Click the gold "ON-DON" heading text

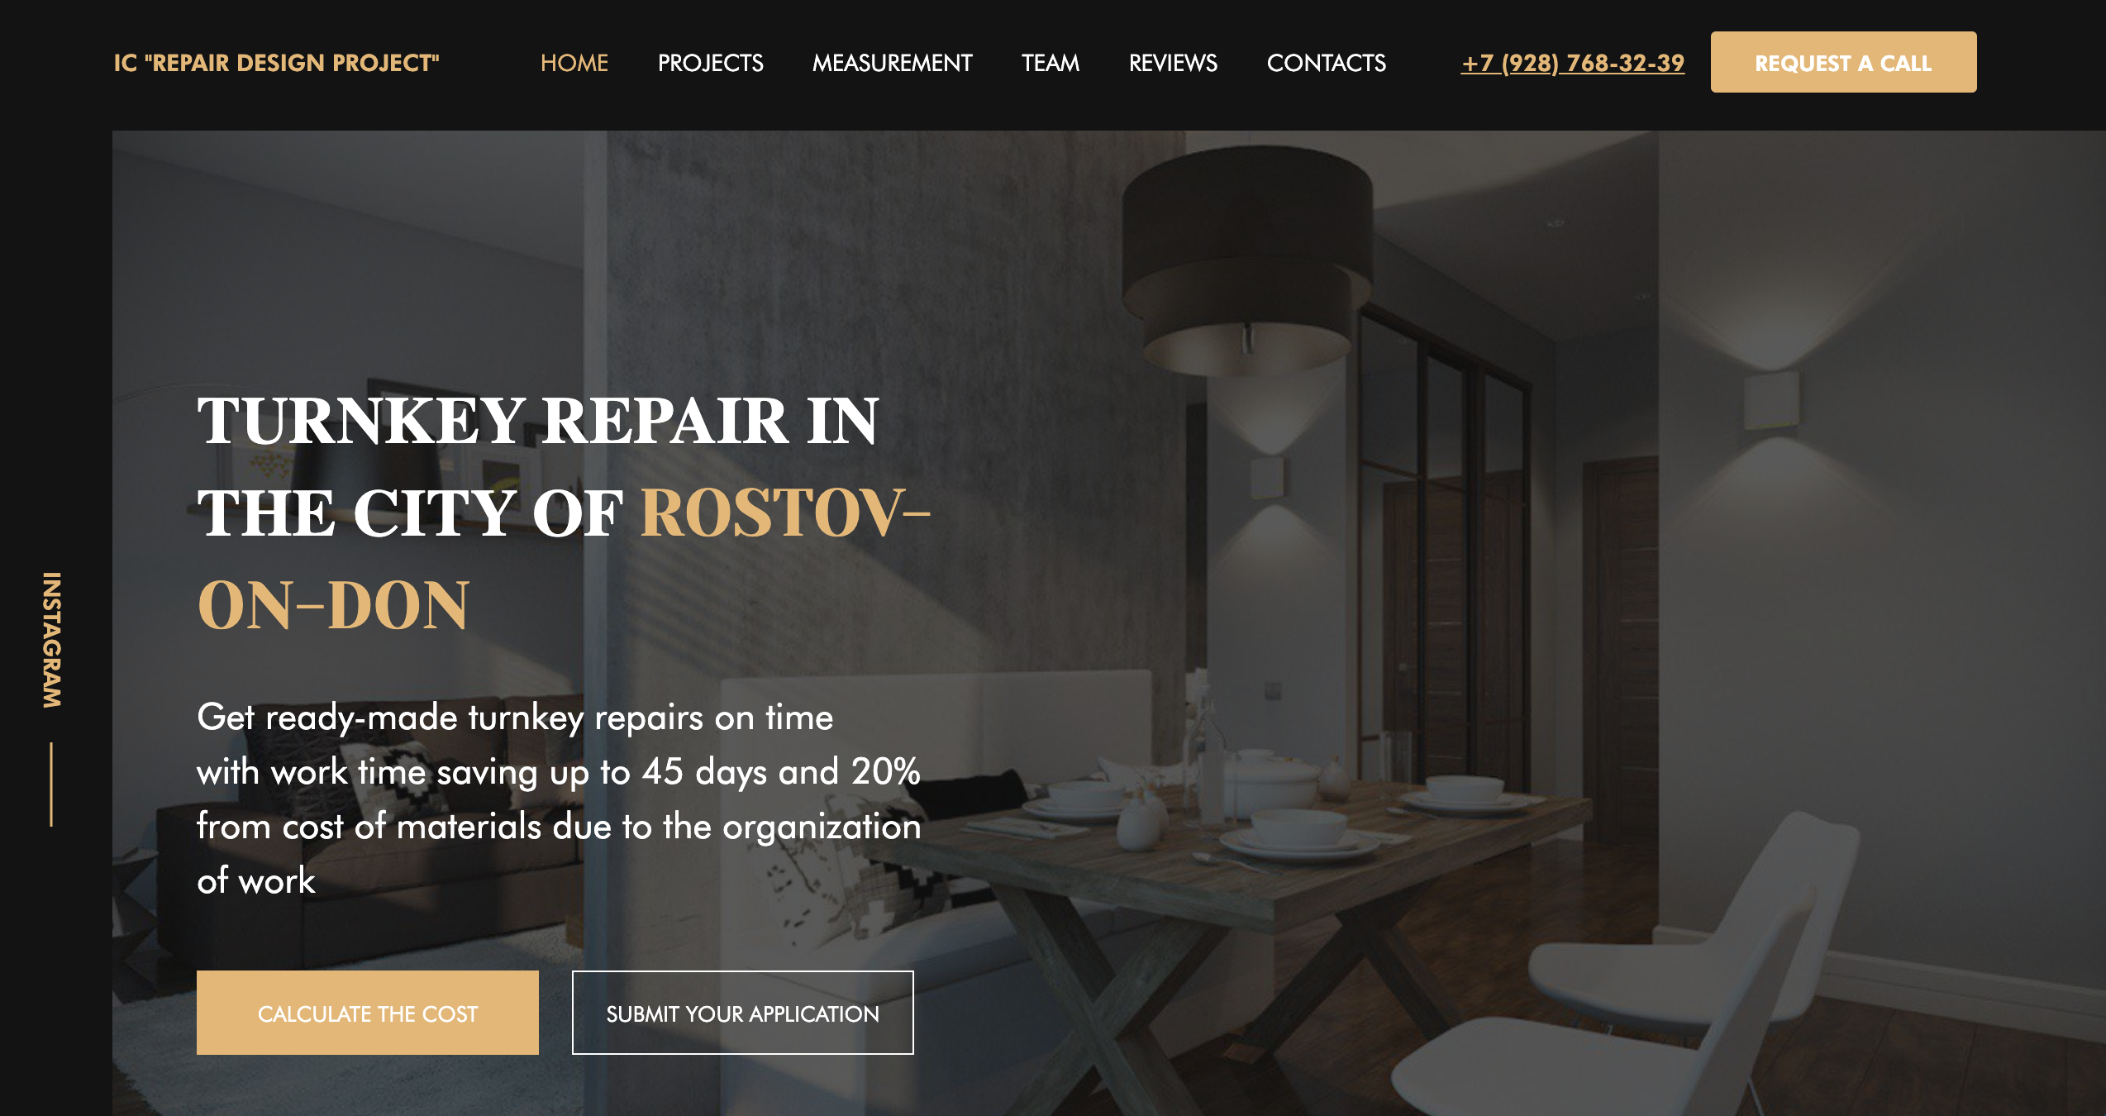tap(333, 606)
